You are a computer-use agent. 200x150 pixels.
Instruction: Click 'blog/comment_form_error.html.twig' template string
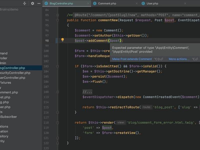pos(160,122)
